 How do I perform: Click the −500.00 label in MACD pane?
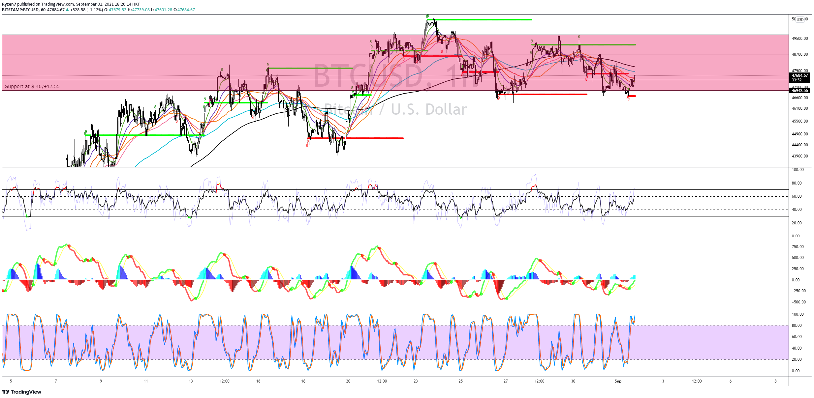click(x=799, y=302)
